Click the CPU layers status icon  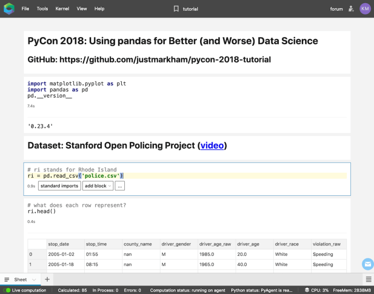pyautogui.click(x=307, y=290)
